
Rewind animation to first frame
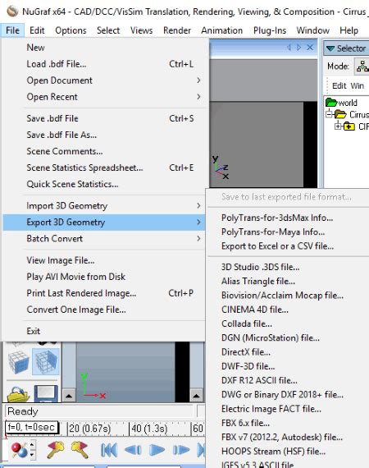click(x=109, y=450)
